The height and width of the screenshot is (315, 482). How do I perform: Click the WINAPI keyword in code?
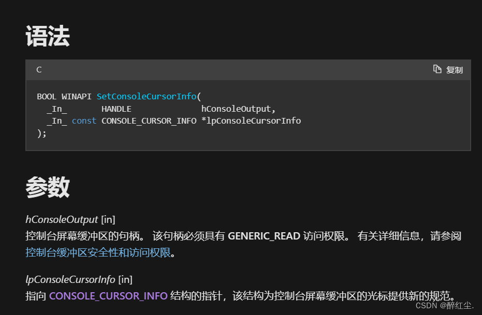pyautogui.click(x=76, y=97)
